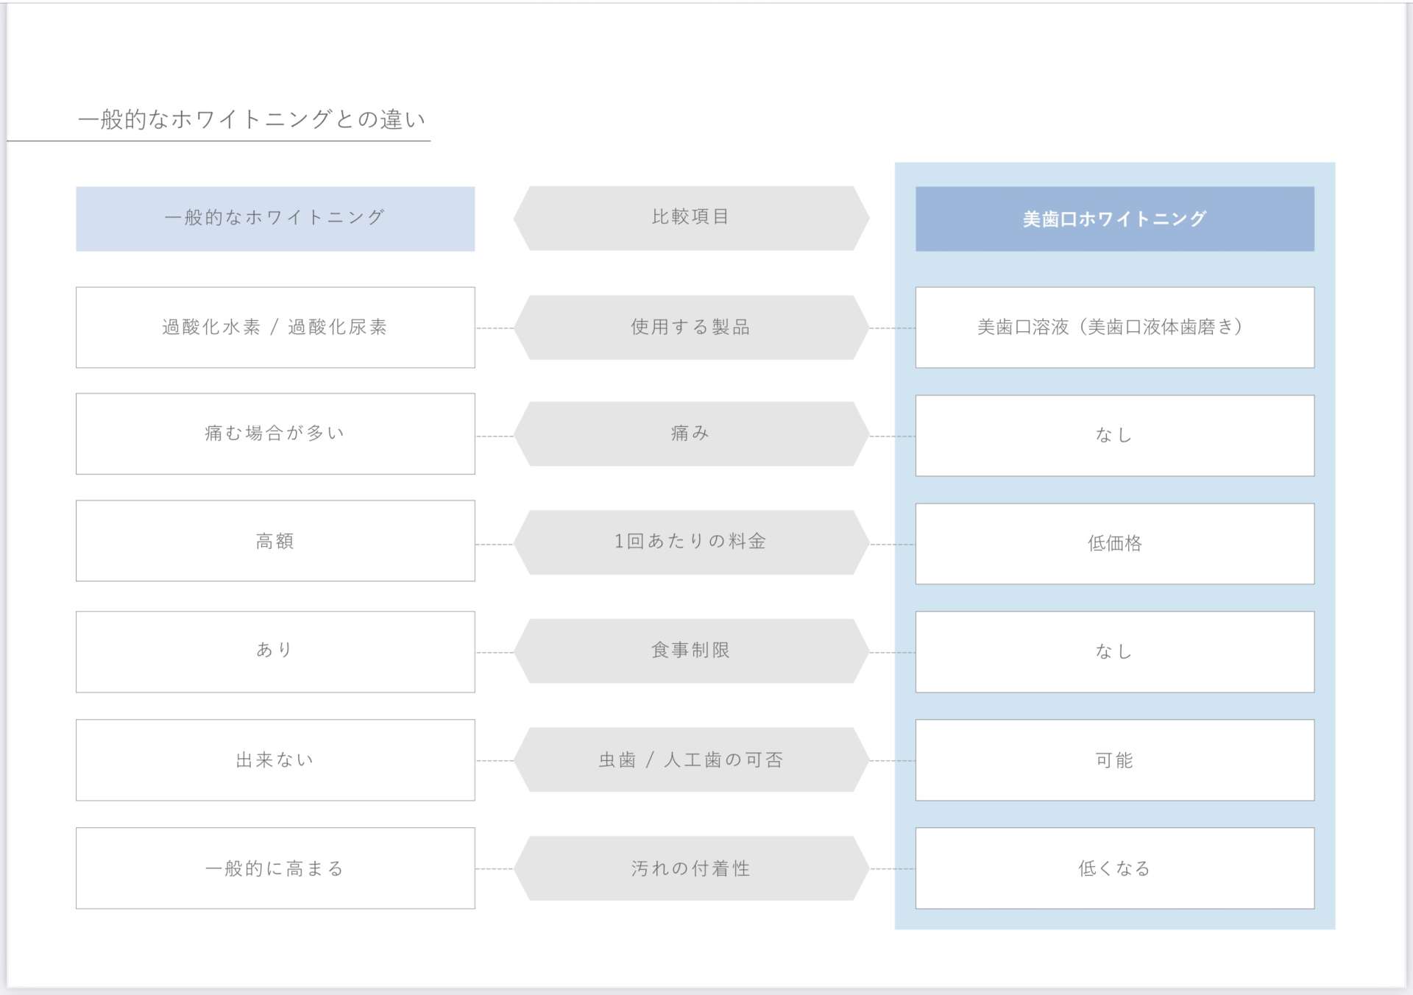Select the 痛む場合が多い box
1413x995 pixels.
click(275, 433)
